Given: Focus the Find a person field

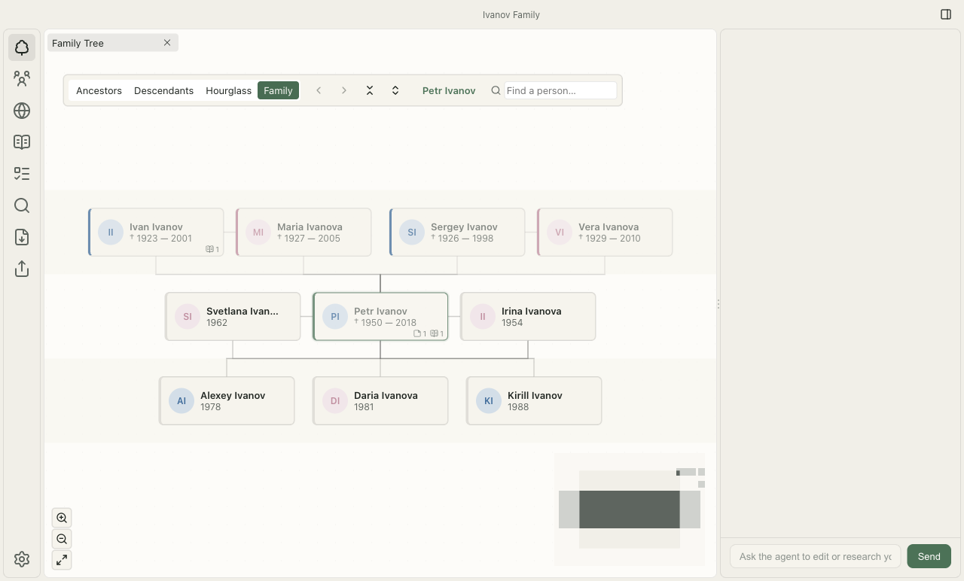Looking at the screenshot, I should [560, 90].
